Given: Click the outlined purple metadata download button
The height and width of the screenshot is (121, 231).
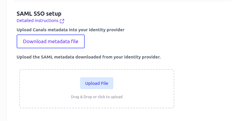Looking at the screenshot, I should pos(51,41).
